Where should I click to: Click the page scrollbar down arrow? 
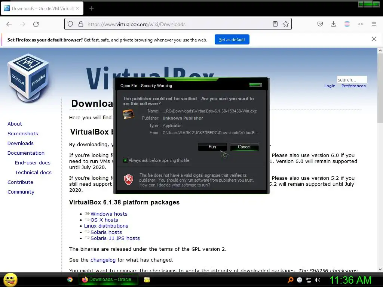coord(380,269)
